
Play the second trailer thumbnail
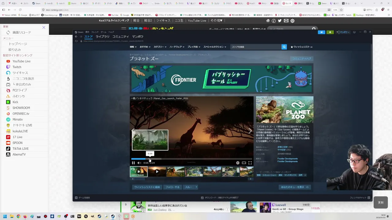pos(157,171)
